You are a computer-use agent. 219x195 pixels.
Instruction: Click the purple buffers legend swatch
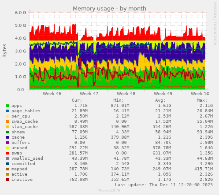coord(7,143)
